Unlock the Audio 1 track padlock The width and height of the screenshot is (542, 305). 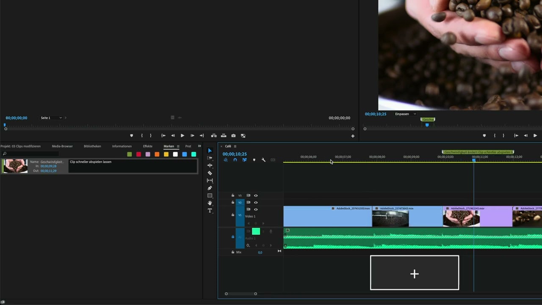(232, 237)
